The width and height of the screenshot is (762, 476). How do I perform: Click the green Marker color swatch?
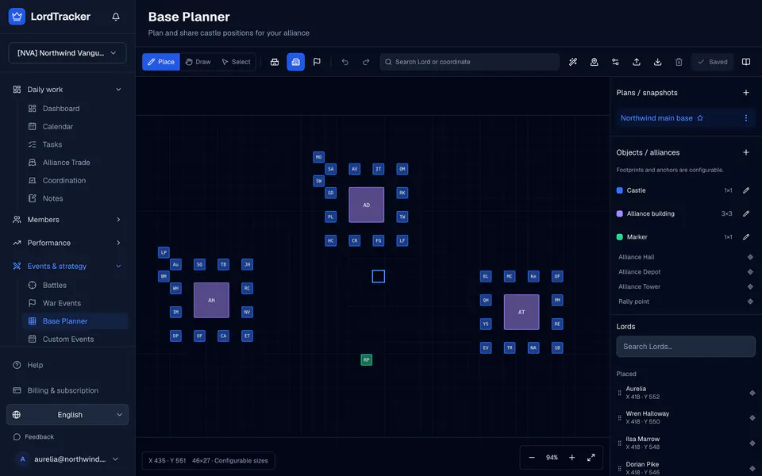point(620,237)
